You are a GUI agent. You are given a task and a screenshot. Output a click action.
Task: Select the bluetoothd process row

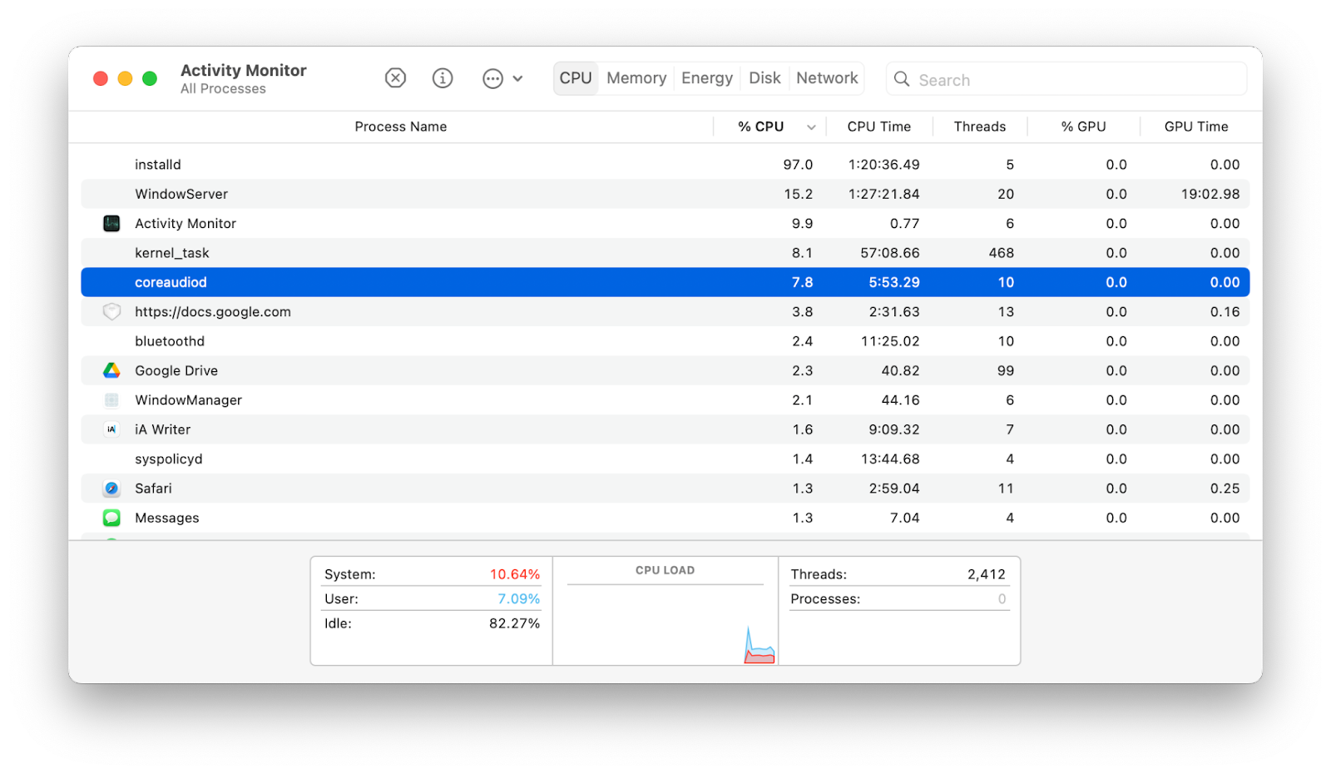665,341
